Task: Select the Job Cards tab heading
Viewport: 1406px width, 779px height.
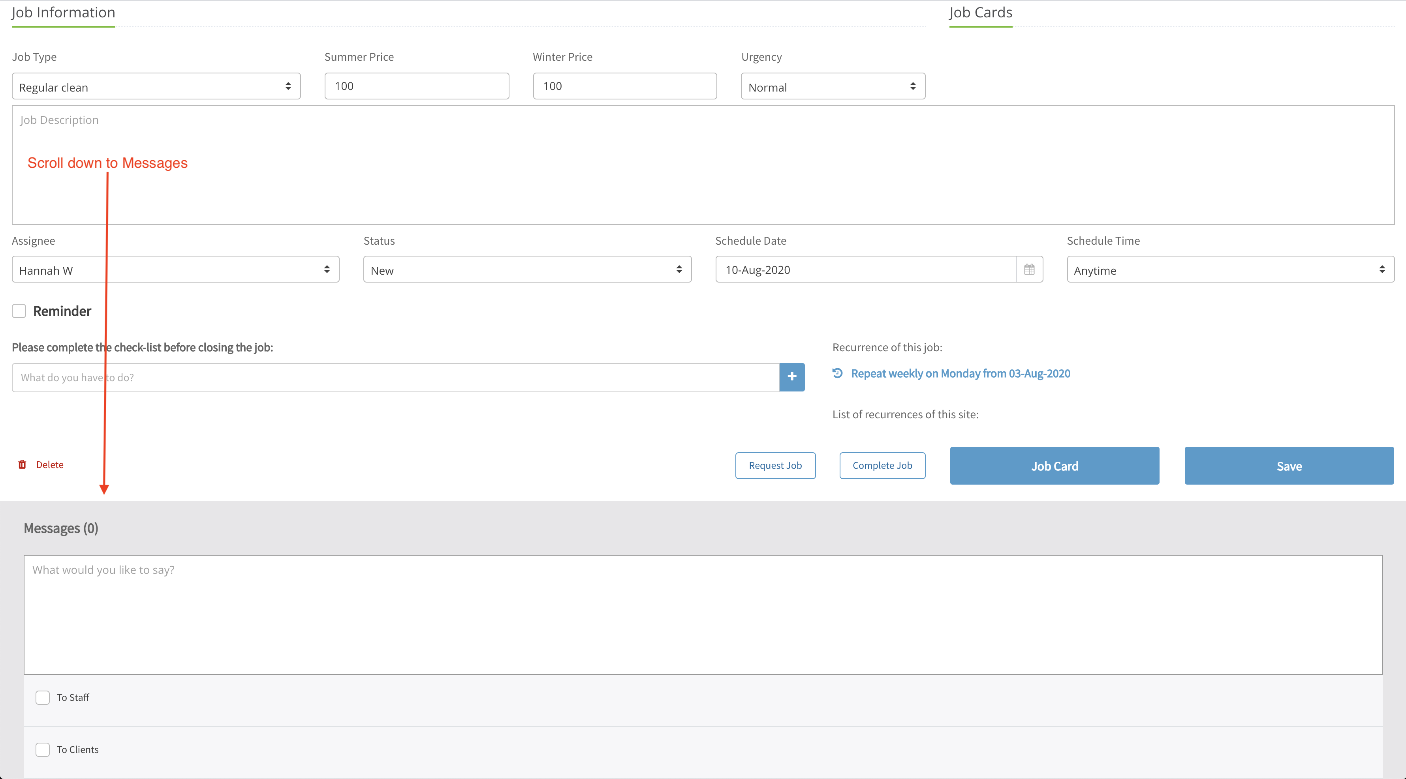Action: tap(981, 13)
